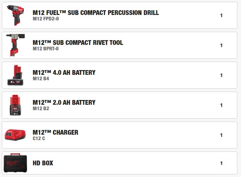
Task: Click quantity 1 in charger row
Action: pyautogui.click(x=221, y=135)
